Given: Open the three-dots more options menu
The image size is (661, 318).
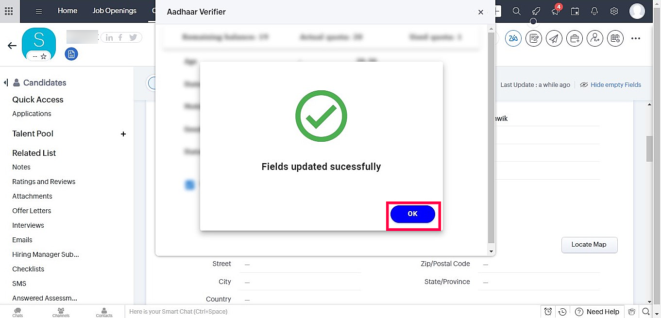Looking at the screenshot, I should point(636,38).
